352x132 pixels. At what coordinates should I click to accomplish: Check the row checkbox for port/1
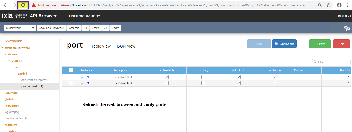(71, 77)
